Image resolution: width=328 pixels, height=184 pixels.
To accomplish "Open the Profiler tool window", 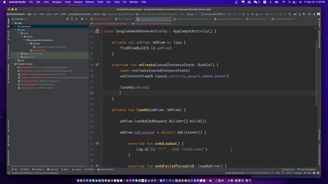I will point(89,169).
